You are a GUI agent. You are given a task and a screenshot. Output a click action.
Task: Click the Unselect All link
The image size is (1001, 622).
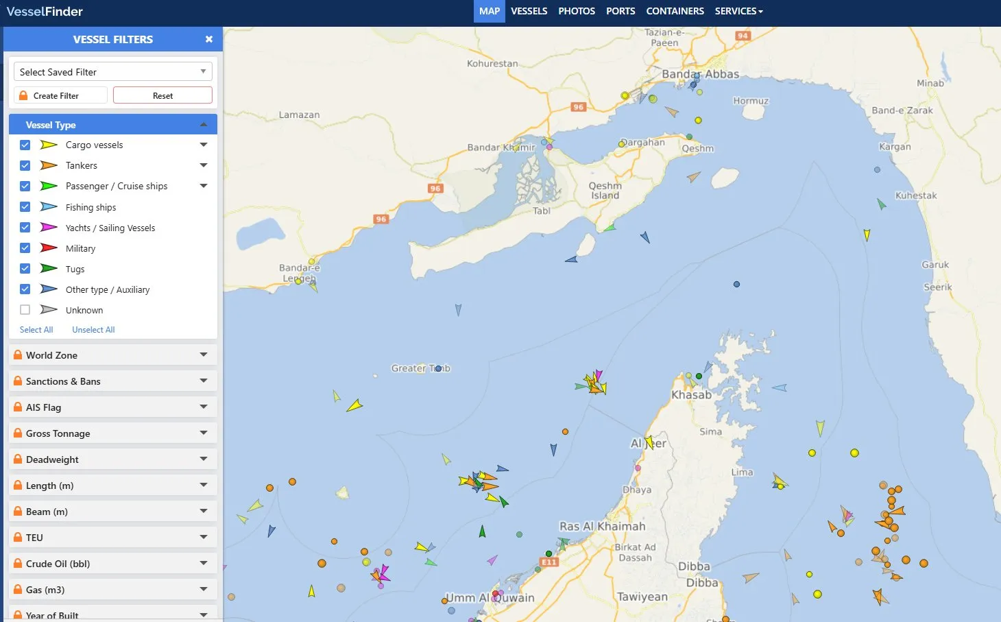pyautogui.click(x=93, y=329)
